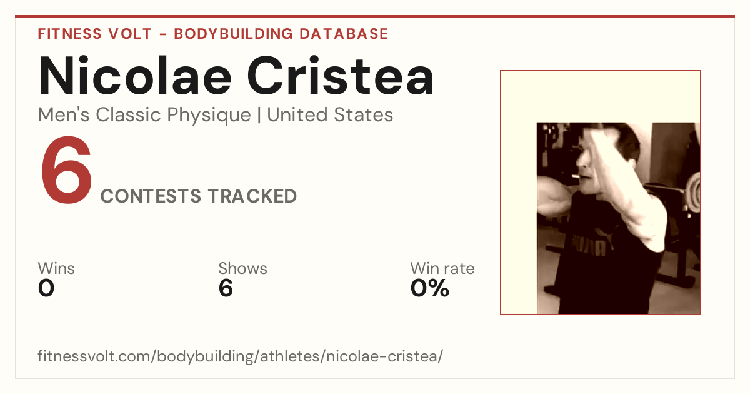Click the large red number 6
Image resolution: width=750 pixels, height=394 pixels.
[x=66, y=171]
